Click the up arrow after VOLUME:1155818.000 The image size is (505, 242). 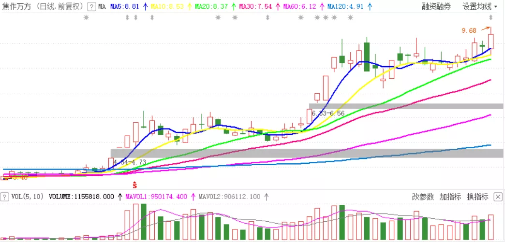point(119,197)
